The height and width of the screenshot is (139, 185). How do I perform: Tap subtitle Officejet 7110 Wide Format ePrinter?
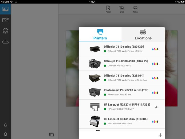(x=125, y=51)
